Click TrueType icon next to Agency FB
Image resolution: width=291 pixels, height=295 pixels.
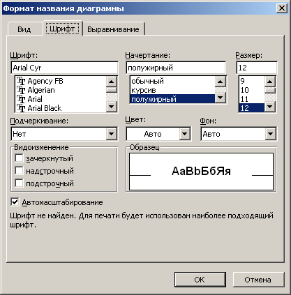pyautogui.click(x=21, y=81)
